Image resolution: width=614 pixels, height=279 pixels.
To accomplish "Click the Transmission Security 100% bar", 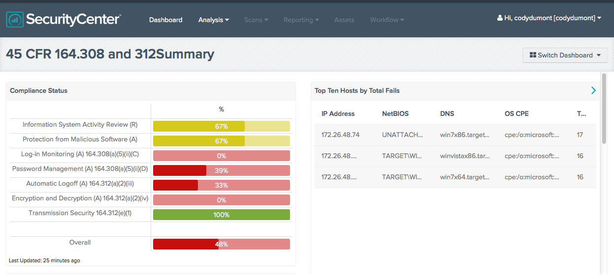I will pos(222,215).
